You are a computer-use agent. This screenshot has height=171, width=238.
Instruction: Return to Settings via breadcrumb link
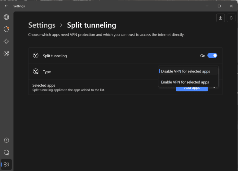click(x=42, y=25)
